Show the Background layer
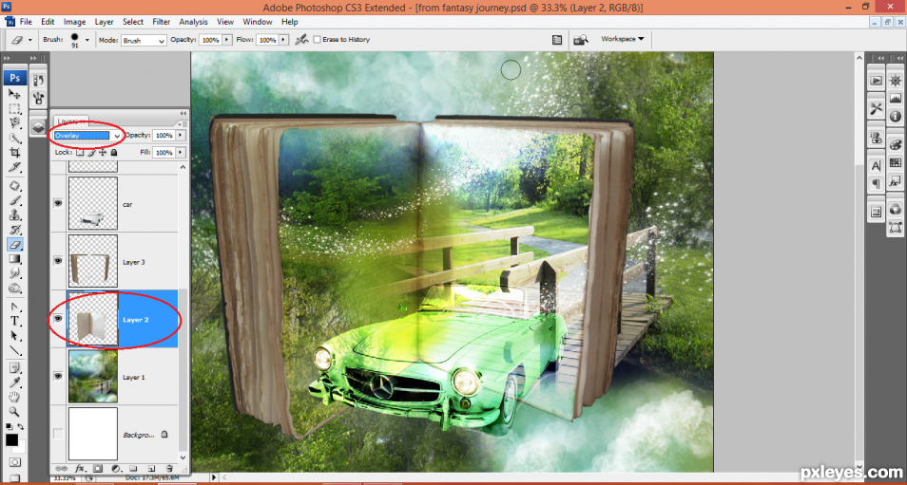Screen dimensions: 907x485 pyautogui.click(x=58, y=434)
